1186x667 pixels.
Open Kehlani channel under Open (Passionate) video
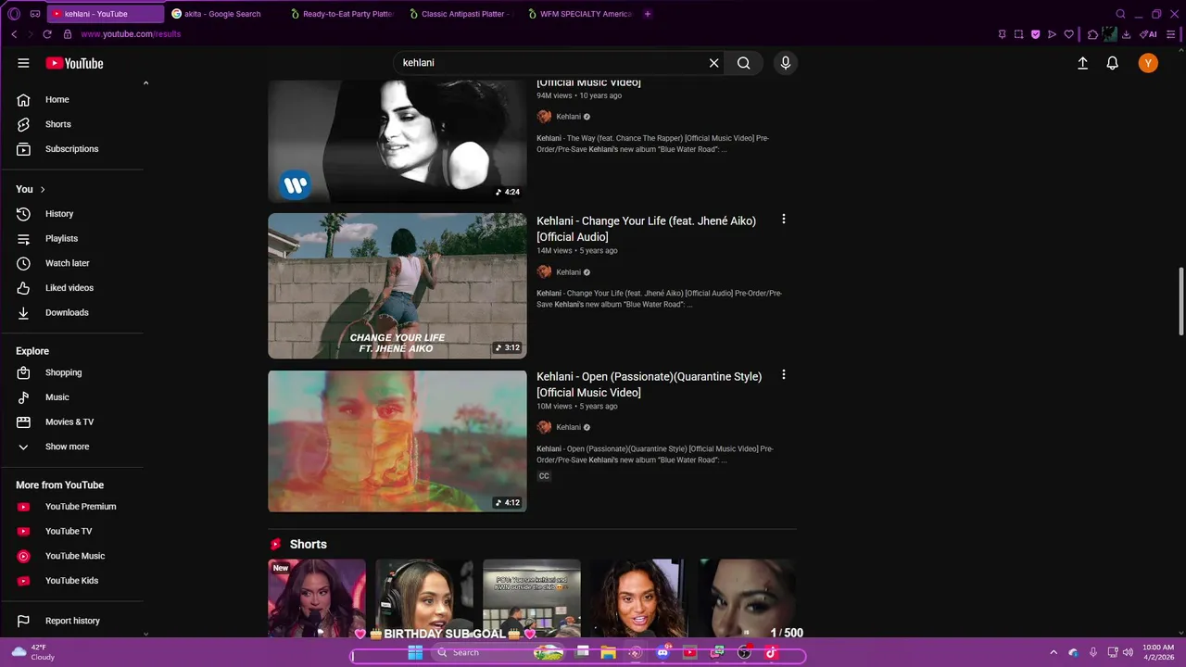[x=568, y=427]
